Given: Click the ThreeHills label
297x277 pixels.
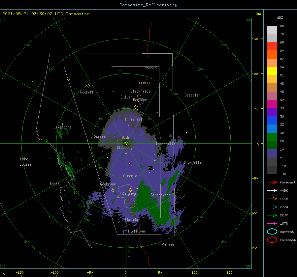Looking at the screenshot, I should pos(166,144).
